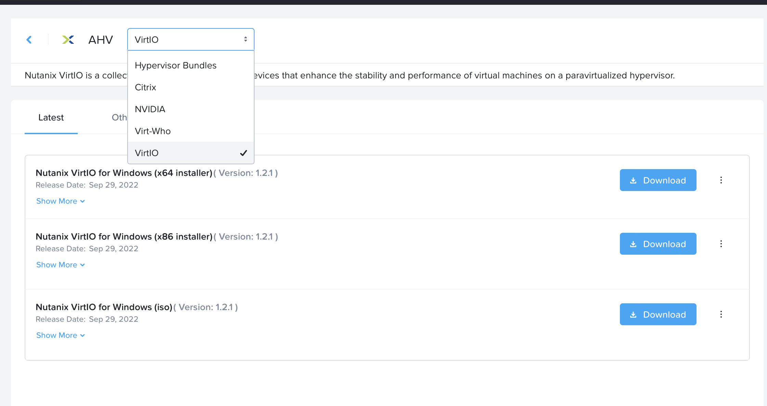Click the Nutanix X logo
This screenshot has height=406, width=767.
click(x=68, y=40)
